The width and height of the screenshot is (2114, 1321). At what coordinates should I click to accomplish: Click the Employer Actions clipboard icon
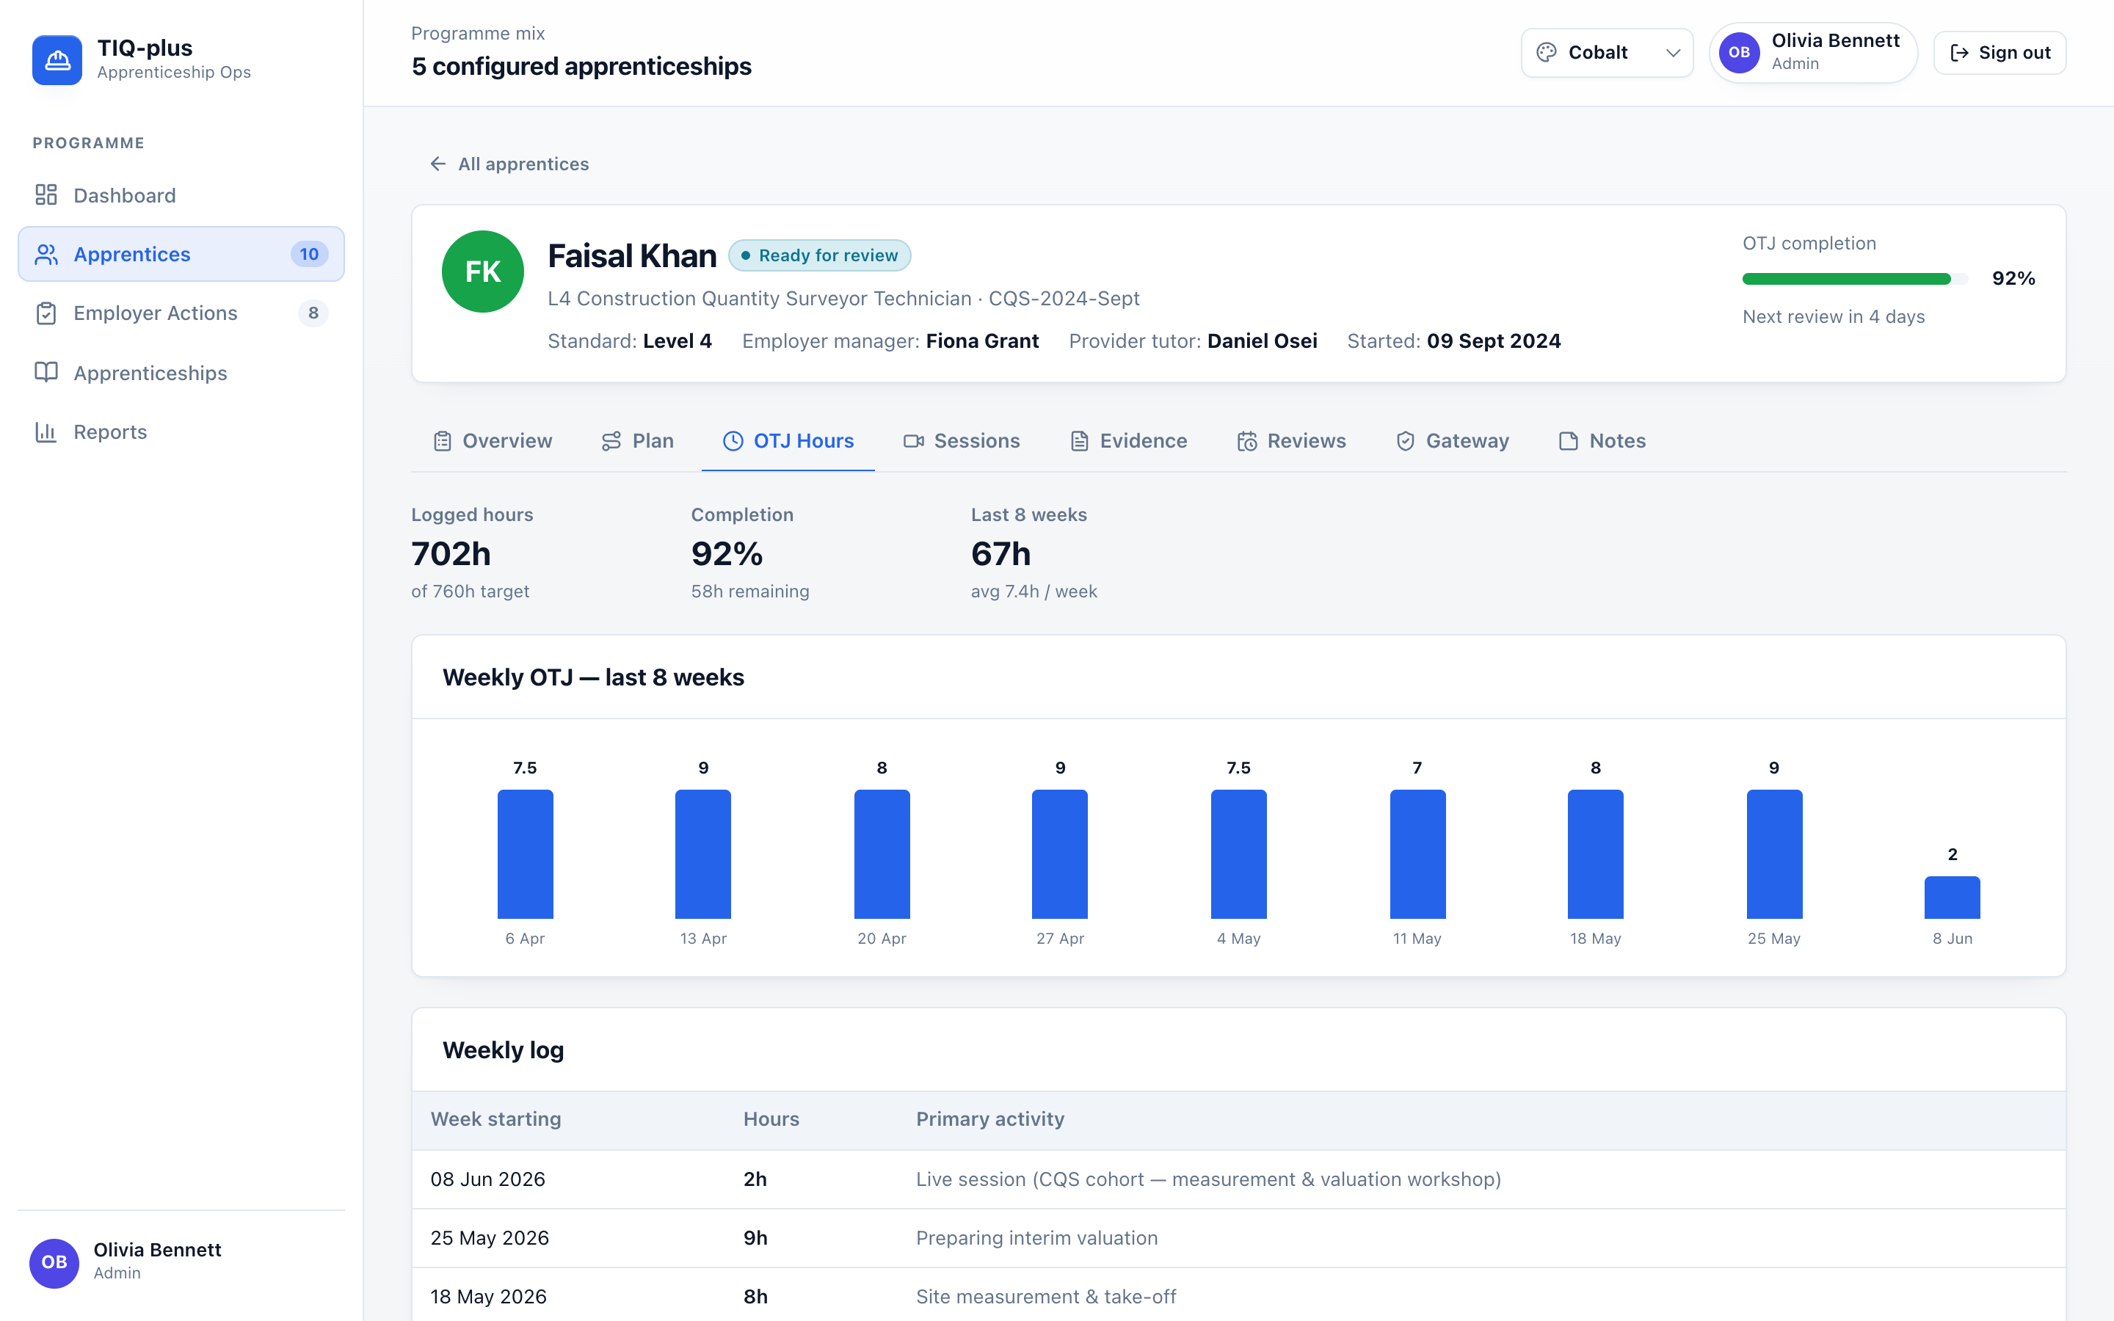pos(46,313)
